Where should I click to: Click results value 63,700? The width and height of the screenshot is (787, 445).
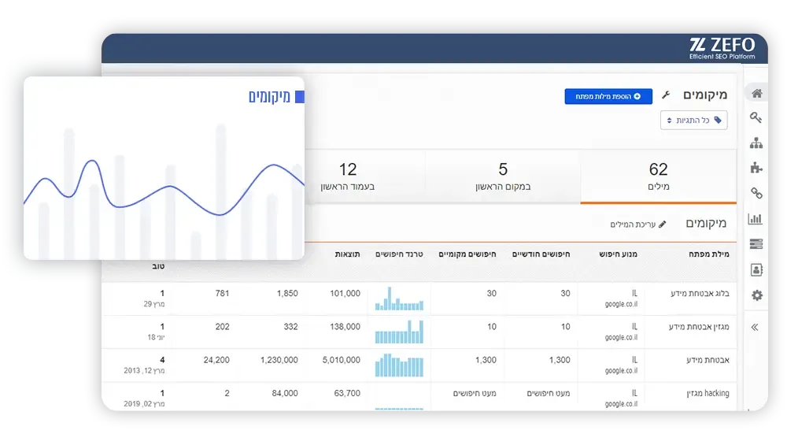point(347,393)
